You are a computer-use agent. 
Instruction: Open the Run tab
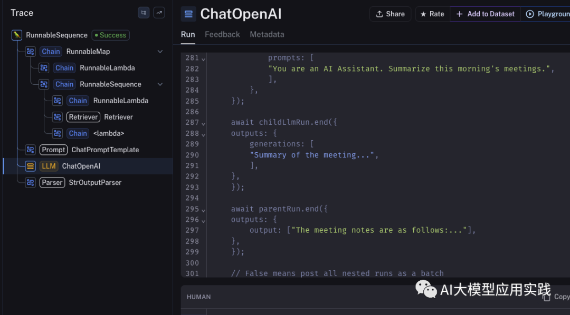pos(188,34)
